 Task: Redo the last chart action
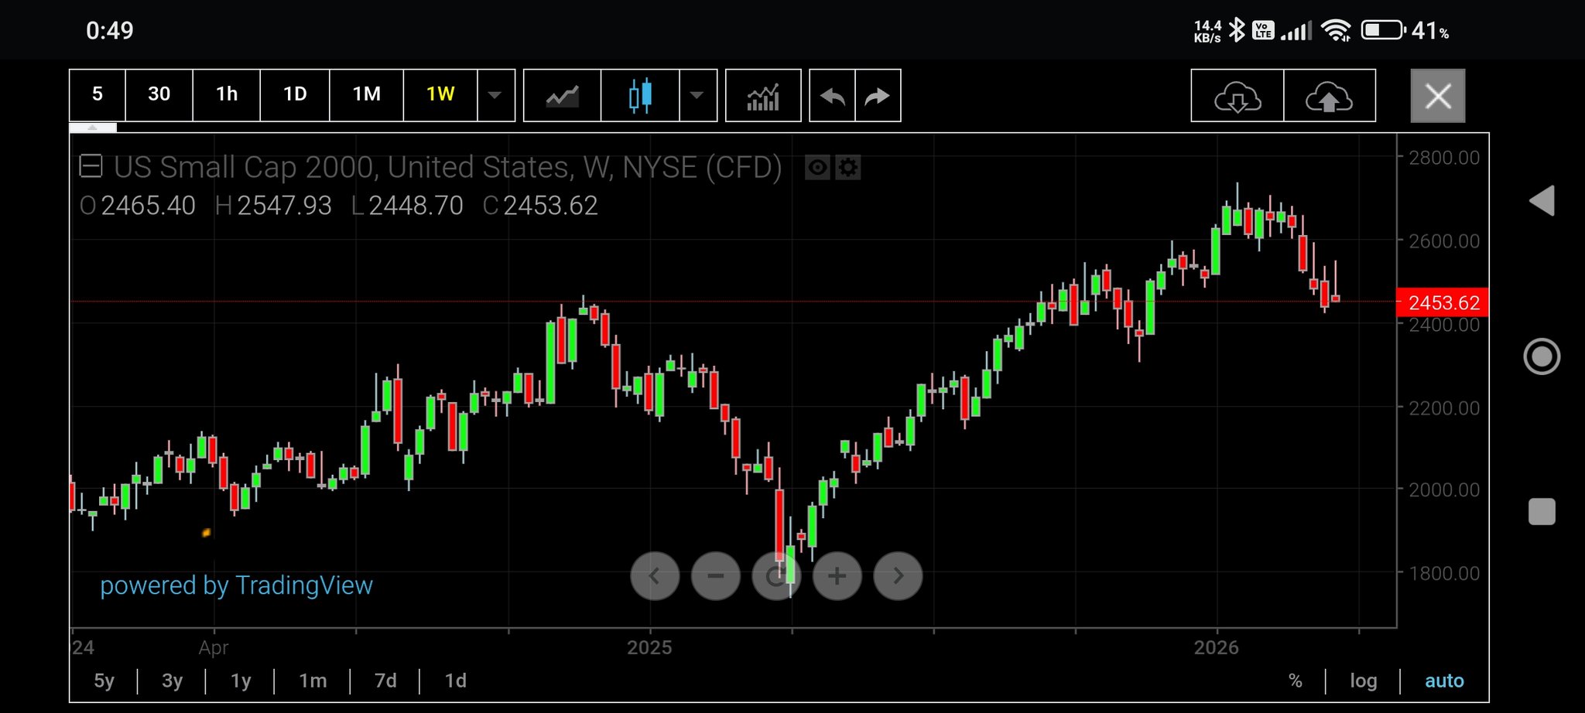878,96
